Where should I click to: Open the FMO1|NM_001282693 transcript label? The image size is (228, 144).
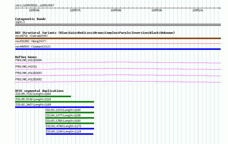(x=28, y=73)
